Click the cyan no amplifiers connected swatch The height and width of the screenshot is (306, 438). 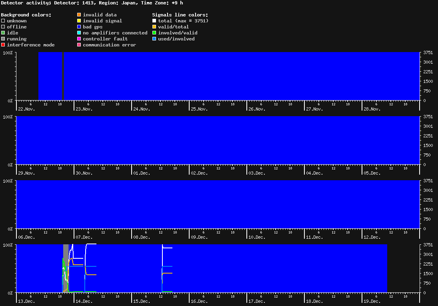coord(79,33)
